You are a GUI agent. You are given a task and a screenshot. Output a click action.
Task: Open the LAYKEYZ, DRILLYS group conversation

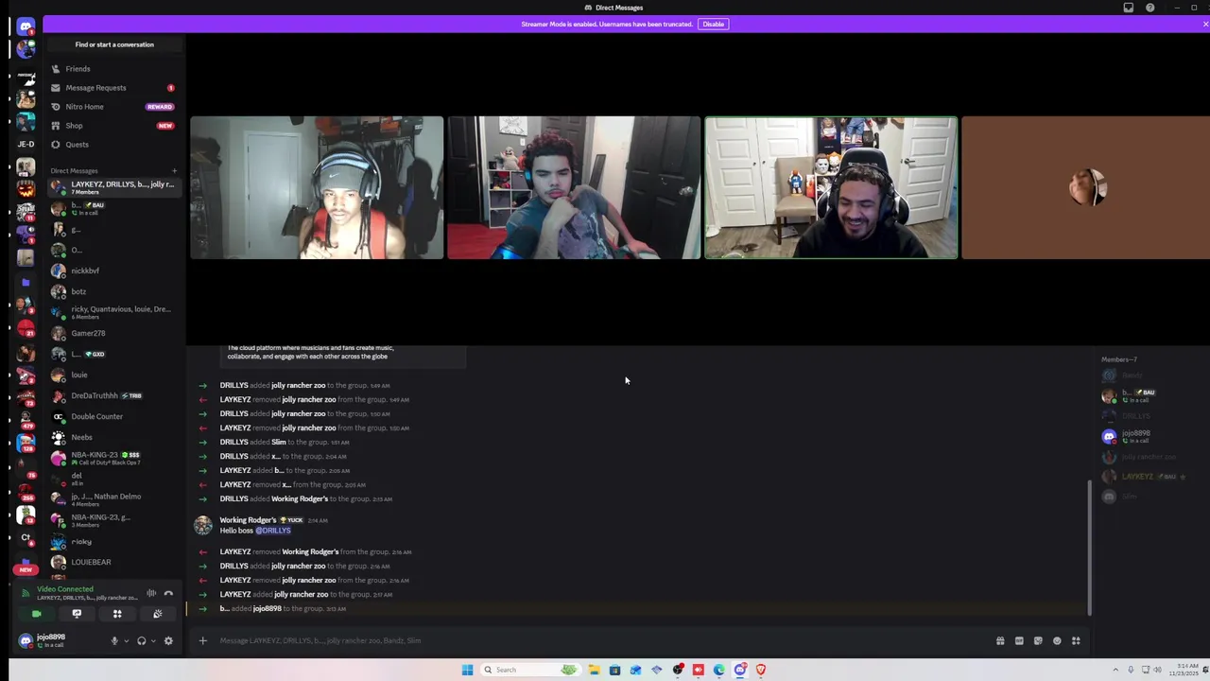point(113,187)
